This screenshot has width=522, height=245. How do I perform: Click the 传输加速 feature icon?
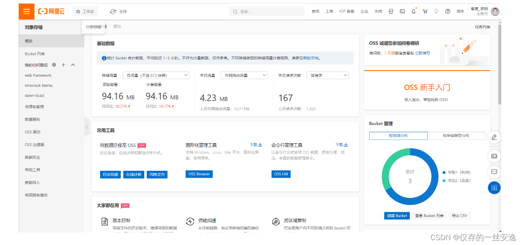190,221
